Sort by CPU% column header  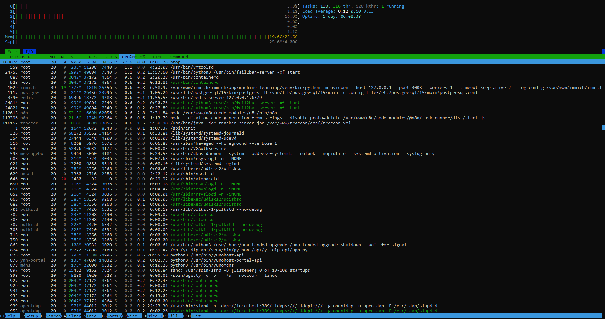(x=127, y=57)
